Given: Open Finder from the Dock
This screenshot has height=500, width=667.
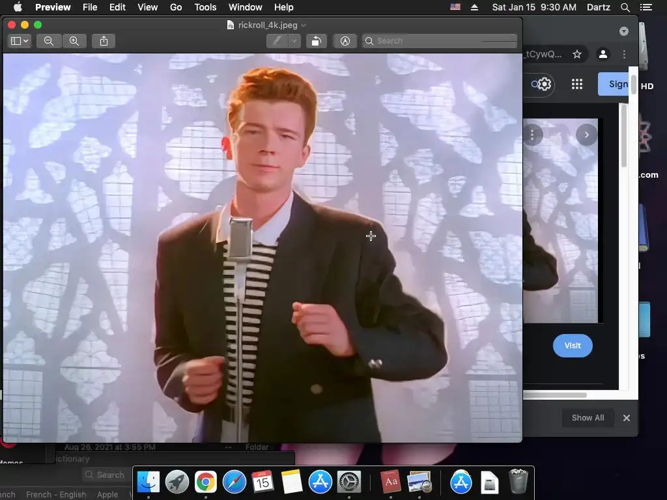Looking at the screenshot, I should coord(149,482).
